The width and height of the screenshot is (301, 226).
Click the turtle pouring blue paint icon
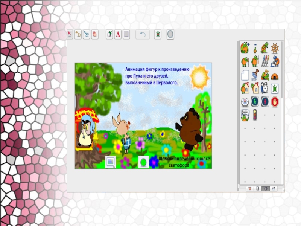tap(275, 61)
